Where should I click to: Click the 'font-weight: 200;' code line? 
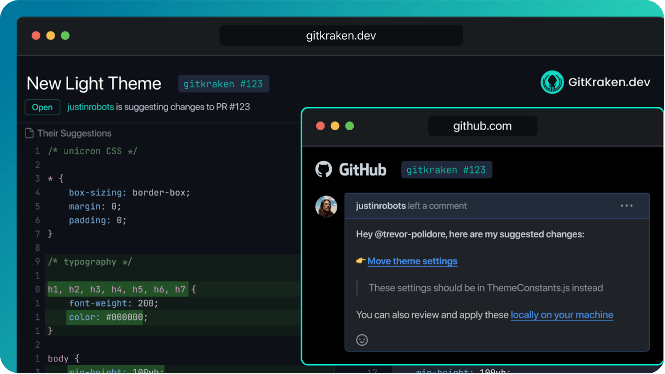pyautogui.click(x=113, y=303)
